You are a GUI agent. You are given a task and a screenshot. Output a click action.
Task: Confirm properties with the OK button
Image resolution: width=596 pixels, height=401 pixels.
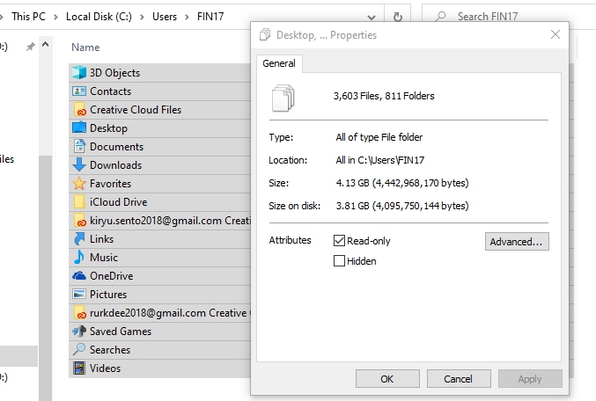[x=387, y=379]
